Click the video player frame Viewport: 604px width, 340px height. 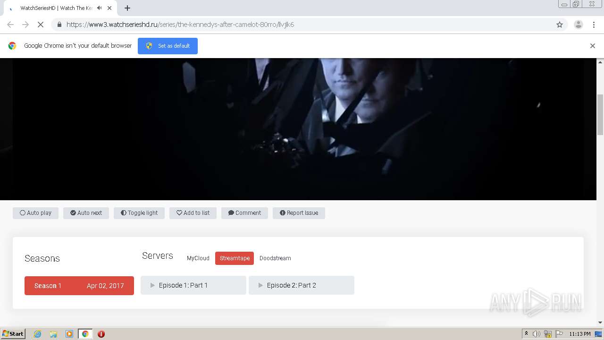point(298,129)
